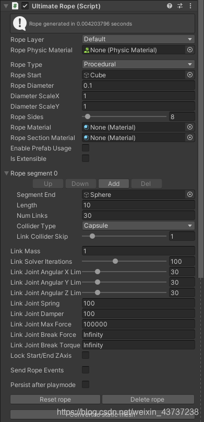Click the Link Joint Break Force field
Viewport: 204px width, 422px height.
(x=138, y=335)
